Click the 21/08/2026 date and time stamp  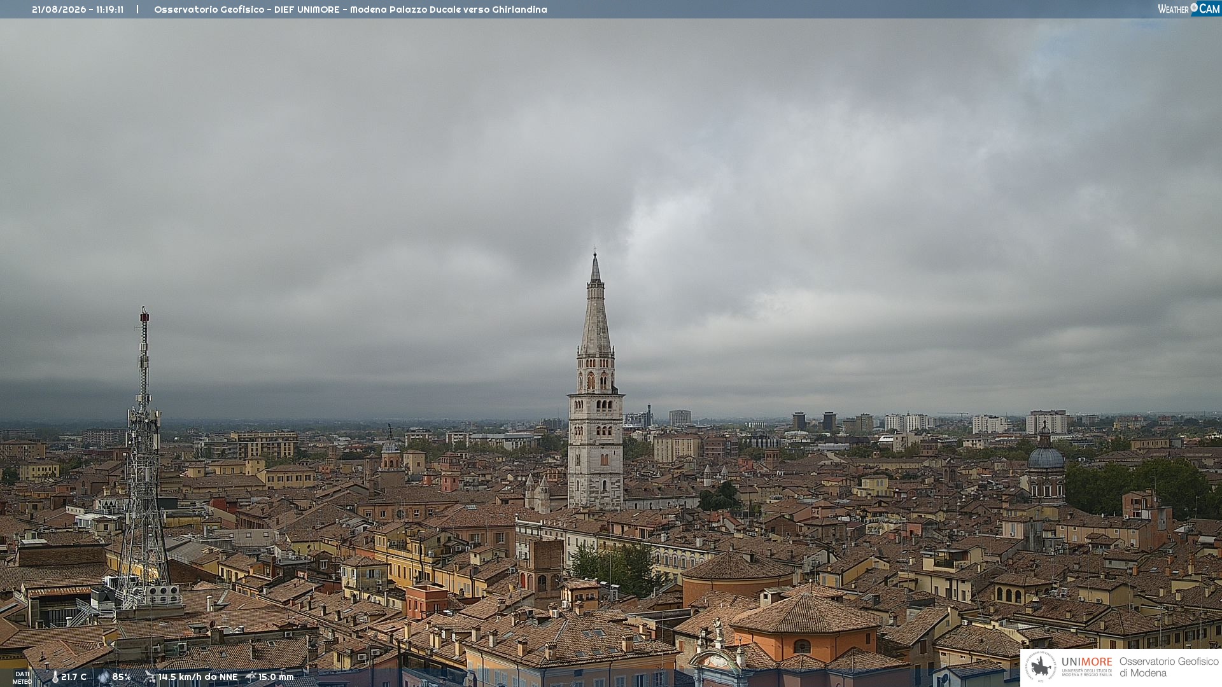78,10
